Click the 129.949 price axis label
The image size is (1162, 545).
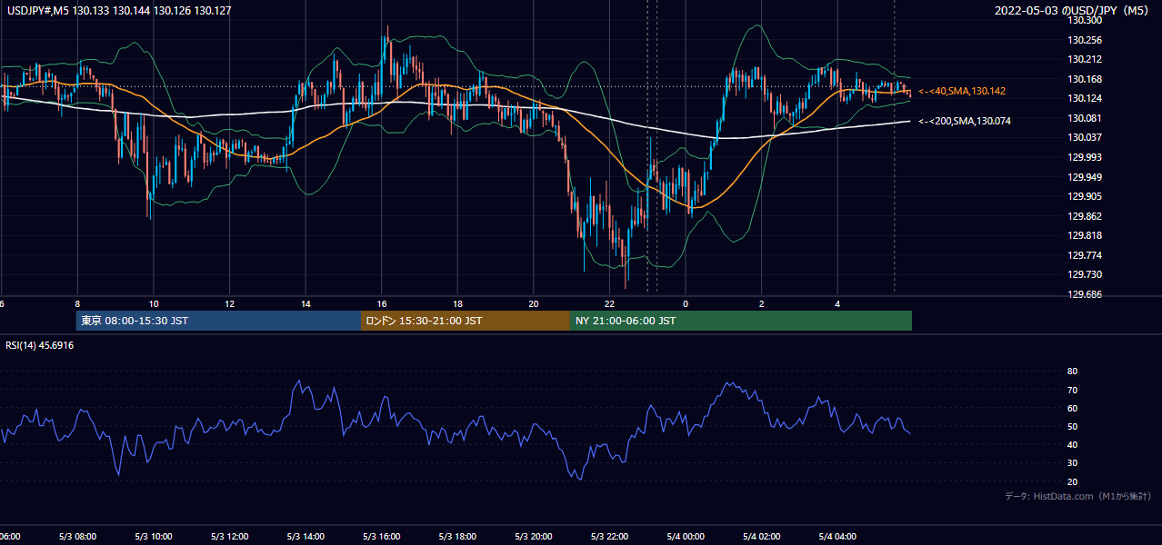pyautogui.click(x=1085, y=177)
